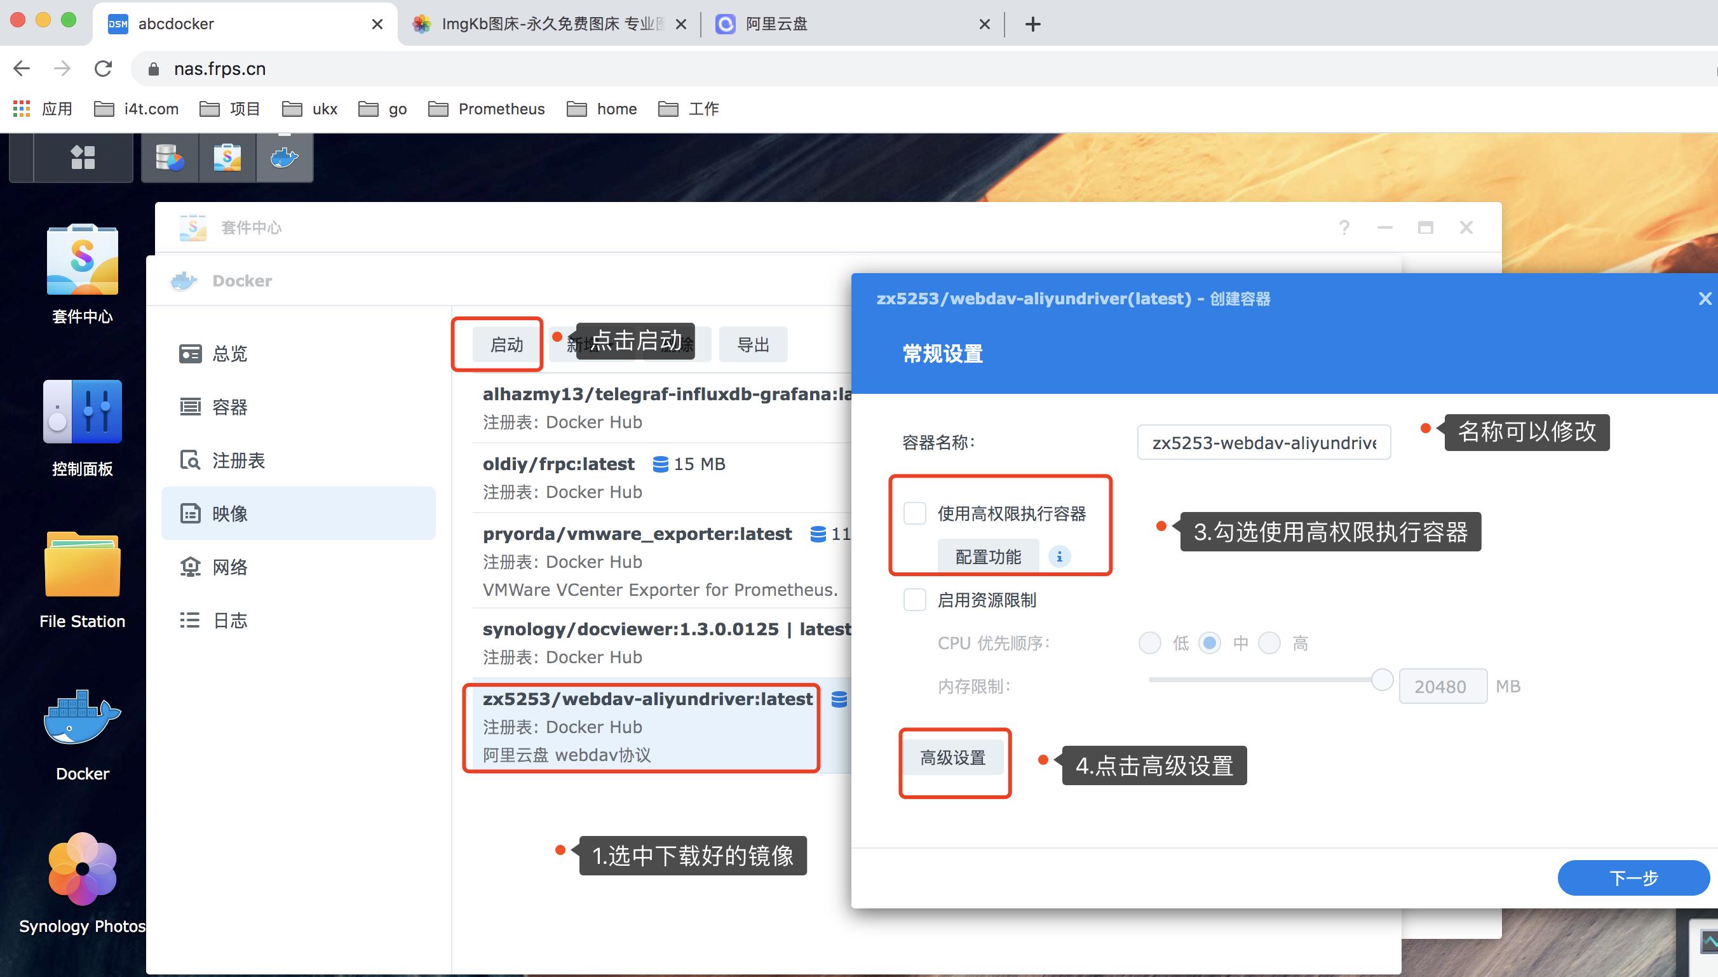Select the pryorda/vmware_exporter:latest image row

tap(661, 561)
